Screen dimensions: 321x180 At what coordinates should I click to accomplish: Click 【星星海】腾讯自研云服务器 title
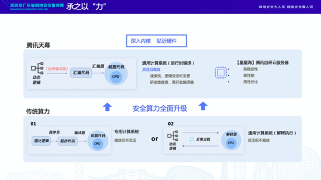tap(262, 63)
